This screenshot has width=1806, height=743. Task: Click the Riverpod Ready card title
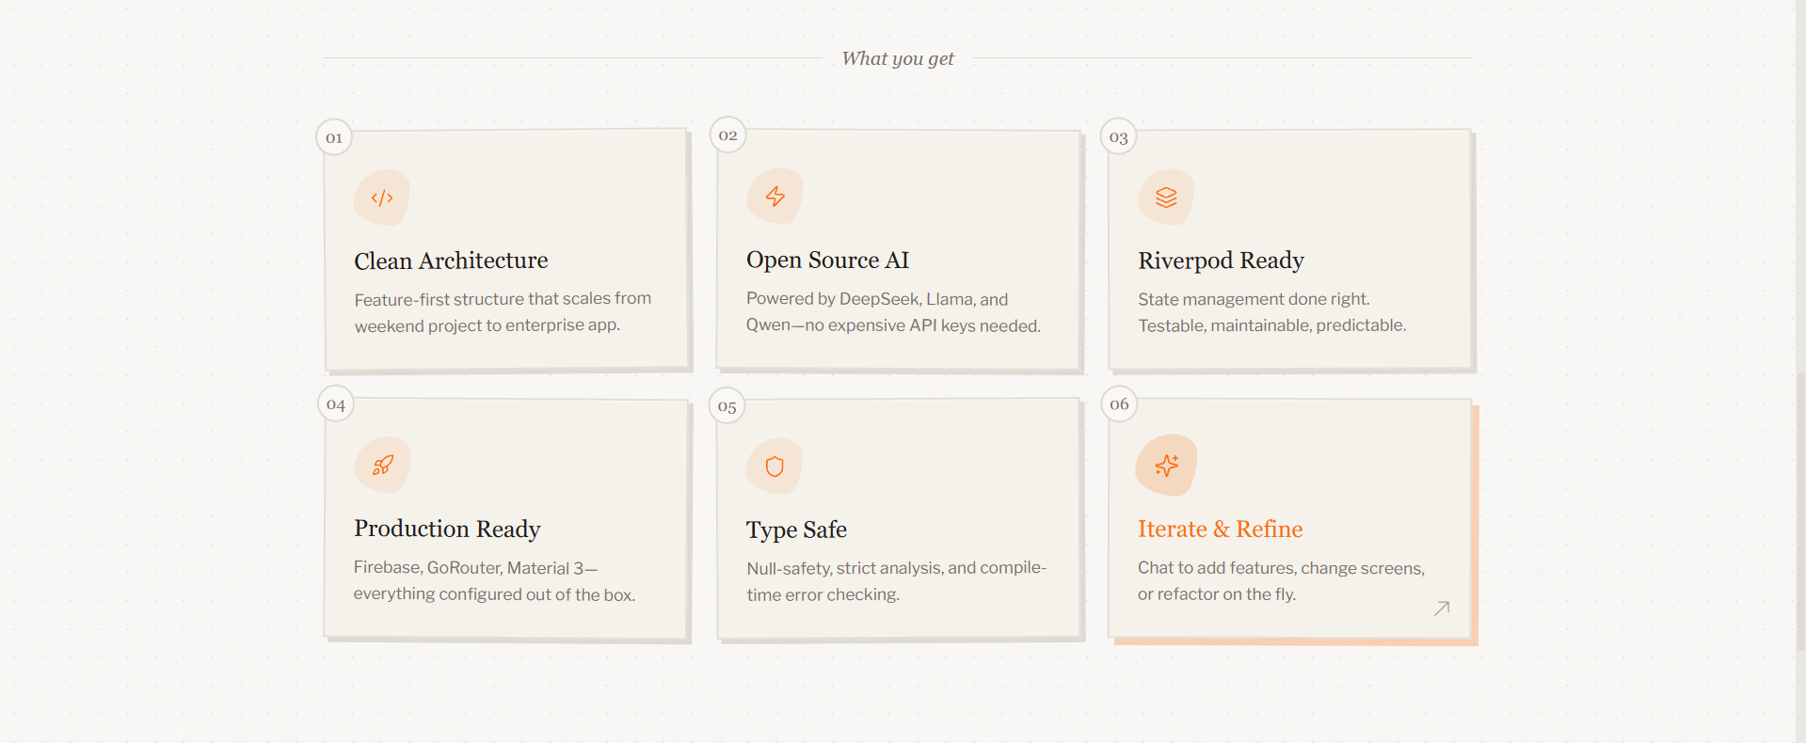point(1221,261)
